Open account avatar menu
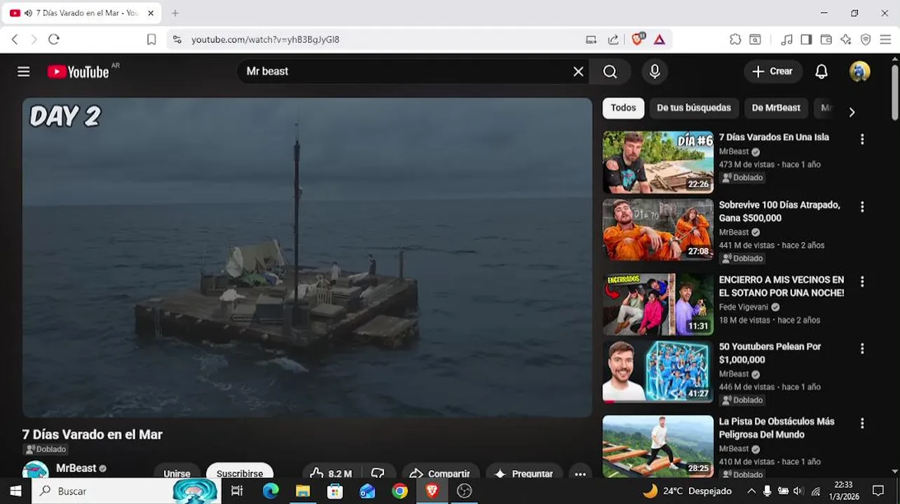The height and width of the screenshot is (504, 900). tap(860, 71)
